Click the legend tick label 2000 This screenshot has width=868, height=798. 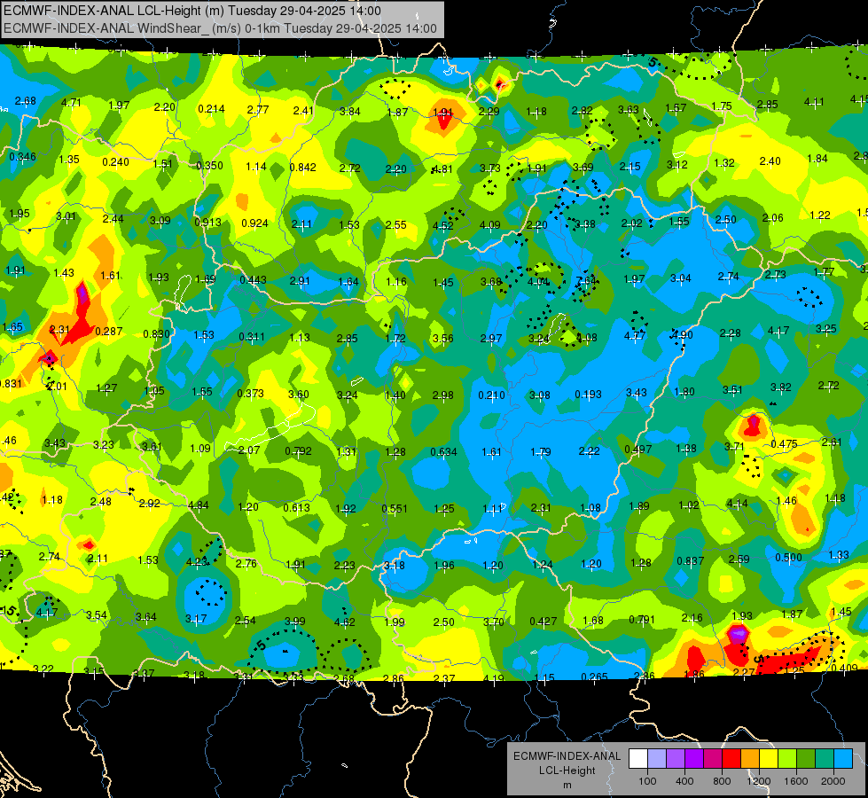coord(833,781)
